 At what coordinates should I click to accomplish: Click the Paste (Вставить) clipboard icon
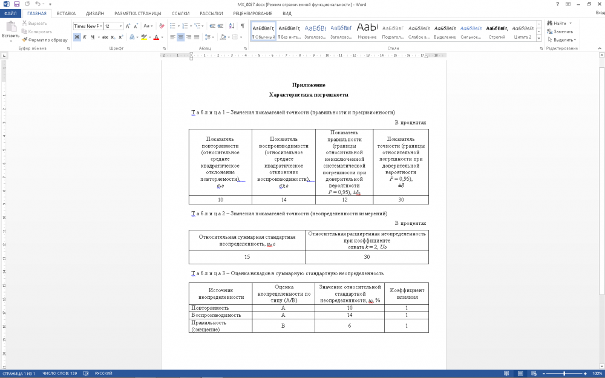pos(10,28)
